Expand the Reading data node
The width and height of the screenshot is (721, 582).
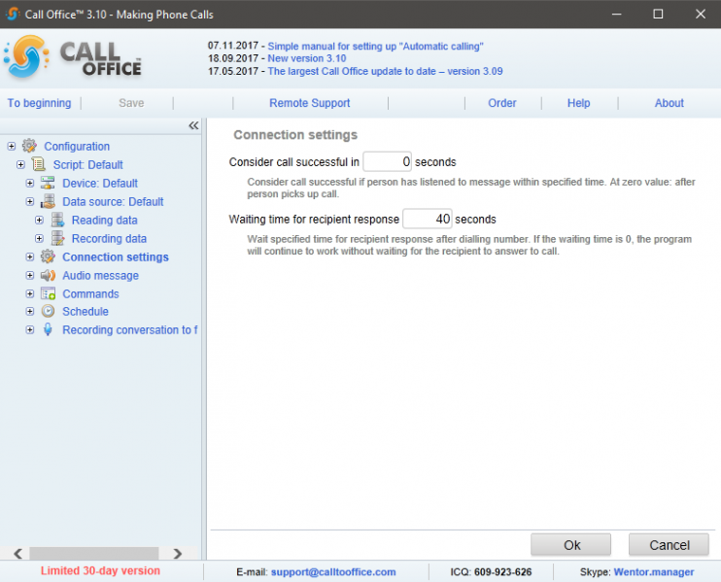click(39, 220)
